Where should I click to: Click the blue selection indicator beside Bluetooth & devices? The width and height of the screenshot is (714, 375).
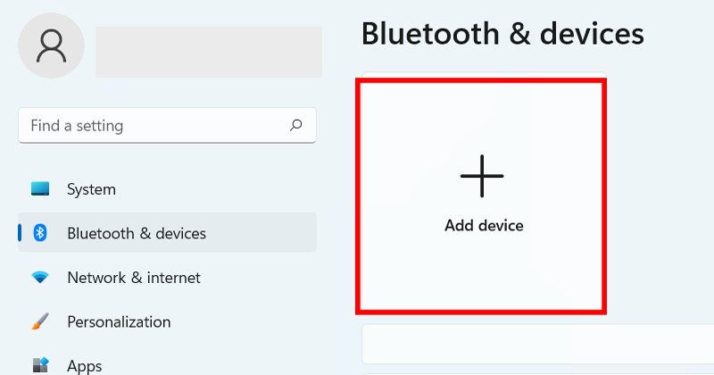point(20,233)
